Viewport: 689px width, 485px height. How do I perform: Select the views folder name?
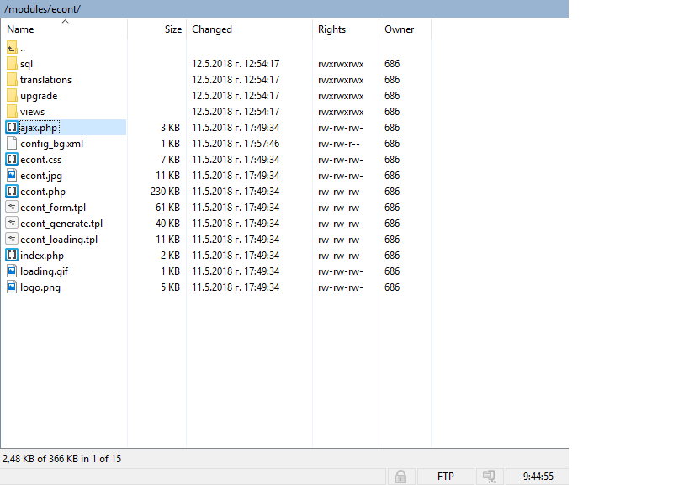(32, 112)
